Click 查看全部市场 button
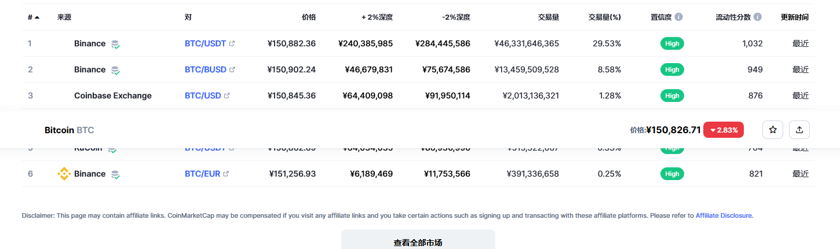Image resolution: width=840 pixels, height=249 pixels. pos(418,242)
